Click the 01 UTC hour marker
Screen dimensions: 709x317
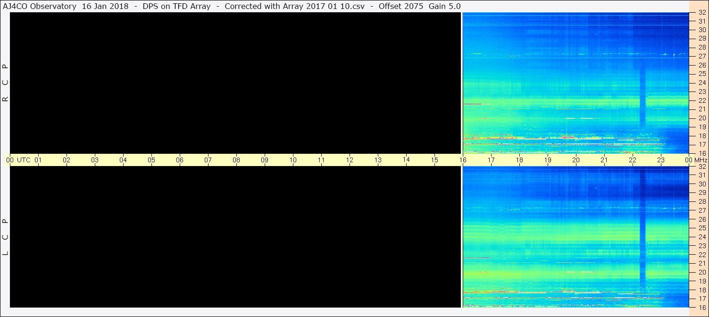click(38, 160)
